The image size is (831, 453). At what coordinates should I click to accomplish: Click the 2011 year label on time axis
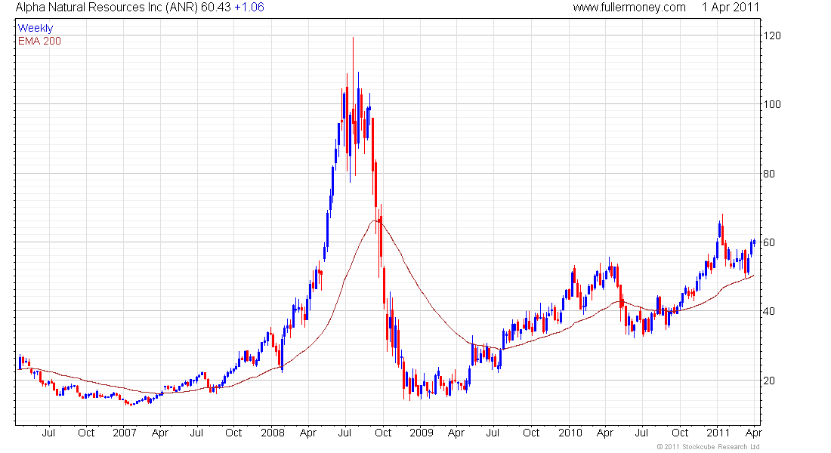[718, 433]
